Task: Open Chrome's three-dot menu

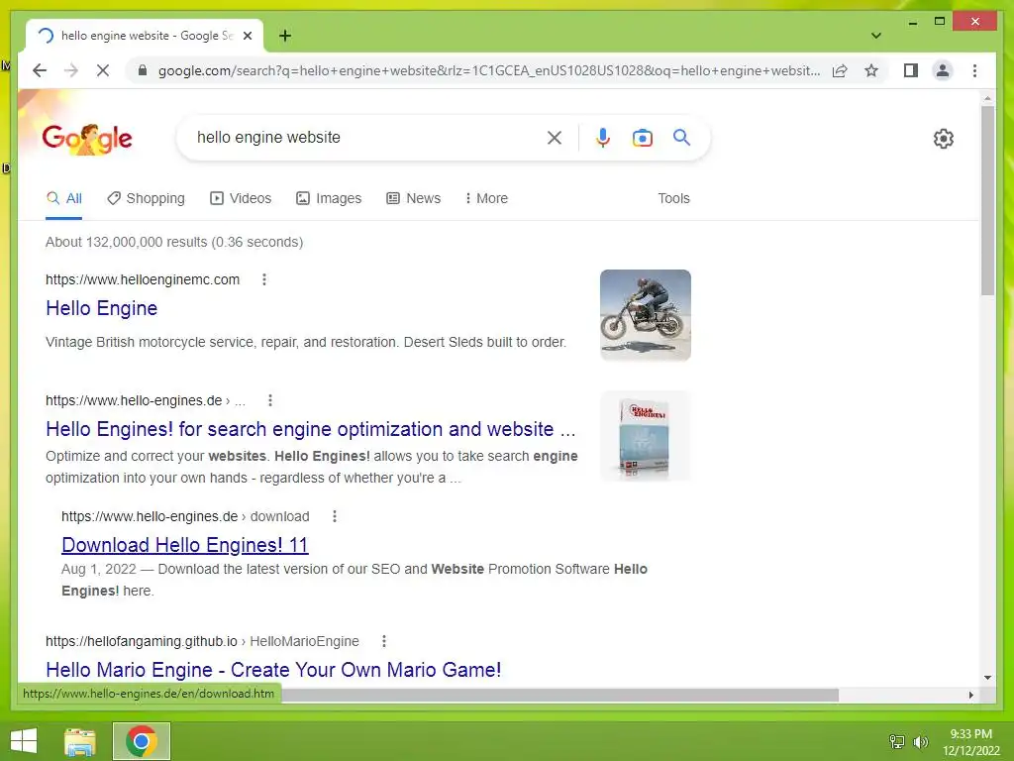Action: [974, 70]
